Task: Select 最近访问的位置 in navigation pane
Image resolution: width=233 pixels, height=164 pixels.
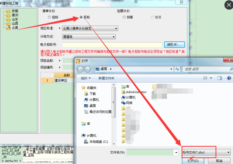Action: click(x=98, y=112)
